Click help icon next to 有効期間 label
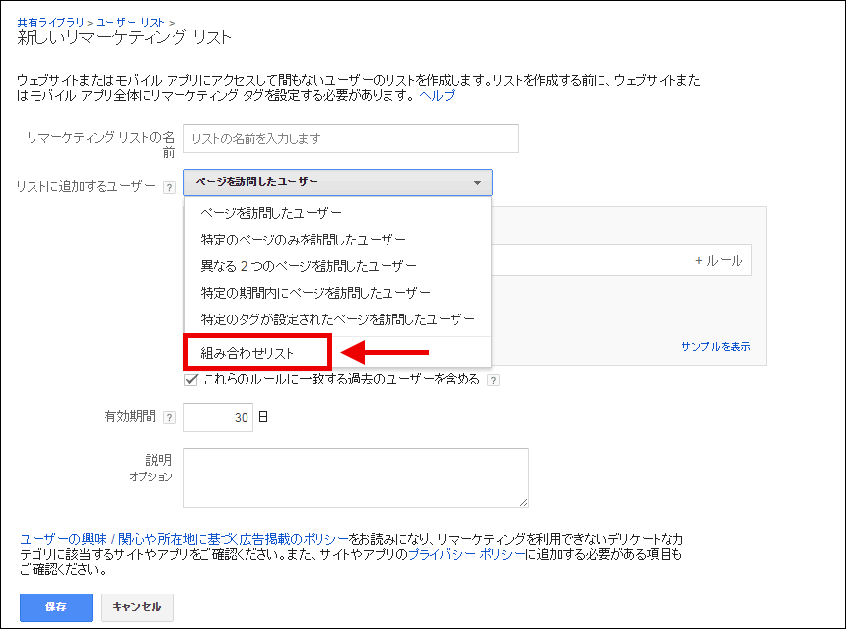The height and width of the screenshot is (629, 846). pyautogui.click(x=169, y=417)
